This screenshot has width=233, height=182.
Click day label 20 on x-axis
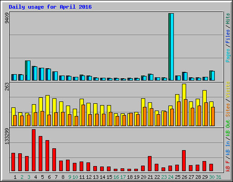click(143, 177)
